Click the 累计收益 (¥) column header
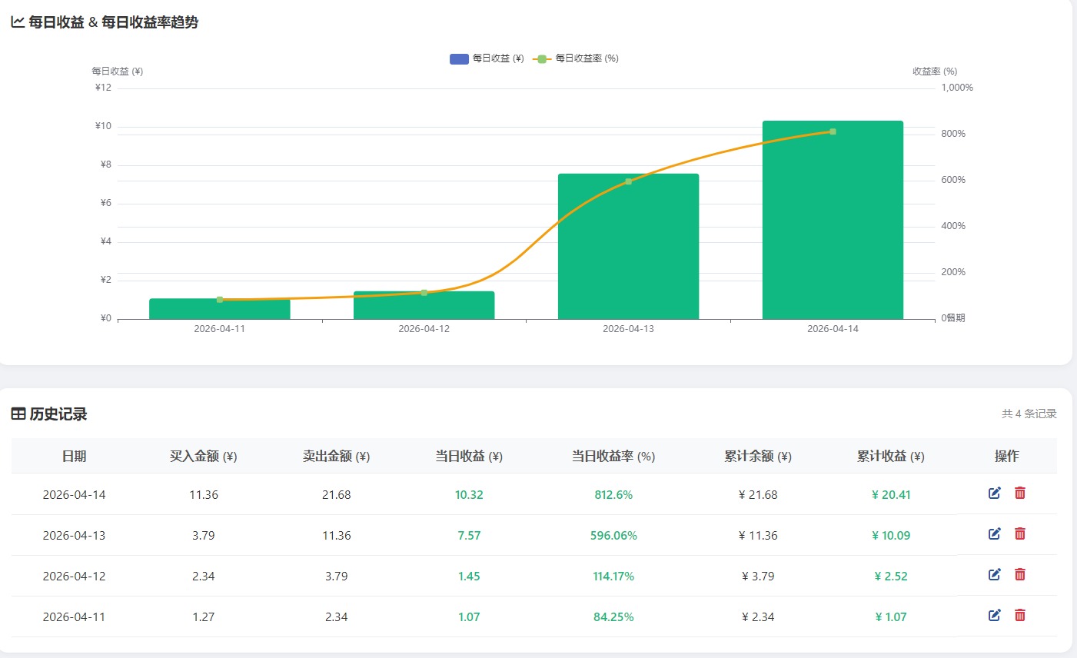This screenshot has width=1077, height=658. [890, 457]
